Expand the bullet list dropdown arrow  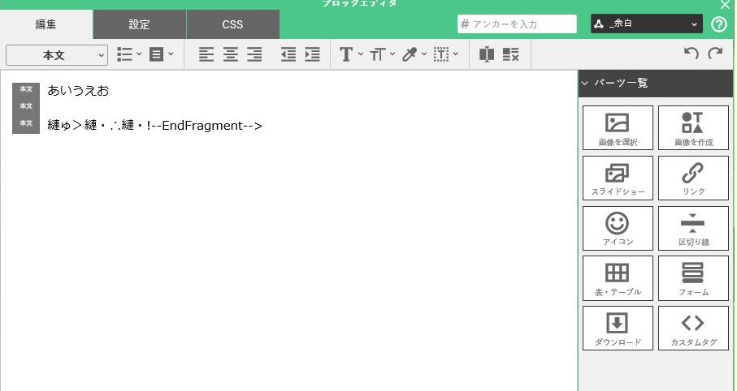139,54
